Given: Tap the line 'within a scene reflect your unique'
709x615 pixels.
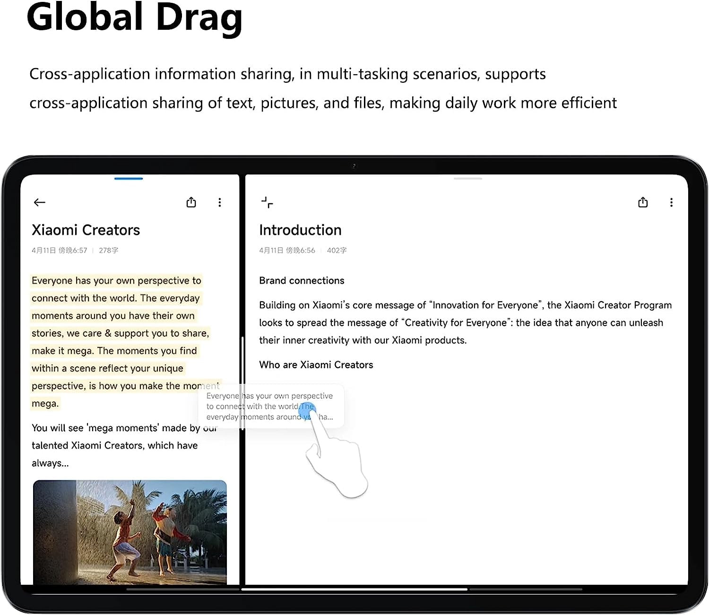Looking at the screenshot, I should pyautogui.click(x=107, y=368).
